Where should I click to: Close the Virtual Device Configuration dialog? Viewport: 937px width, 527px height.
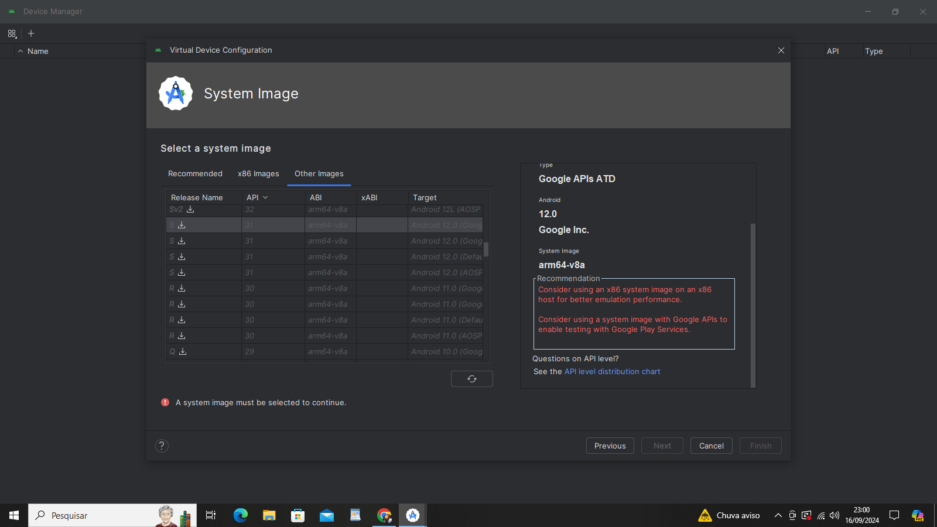781,50
